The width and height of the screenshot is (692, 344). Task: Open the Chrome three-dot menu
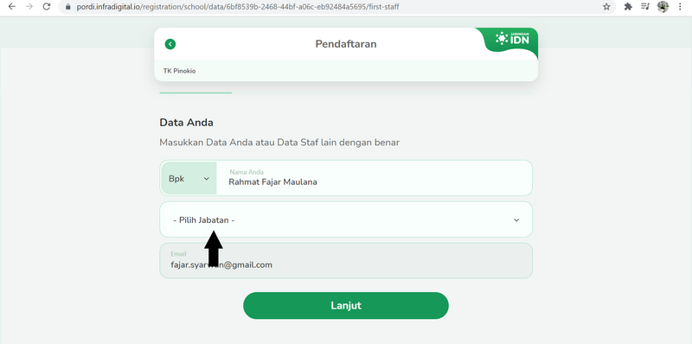[680, 7]
